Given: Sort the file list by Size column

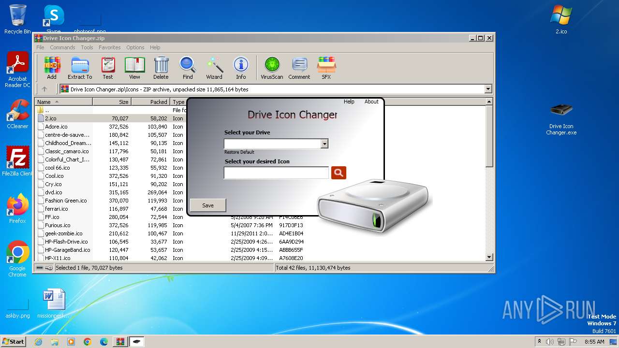Looking at the screenshot, I should 112,101.
